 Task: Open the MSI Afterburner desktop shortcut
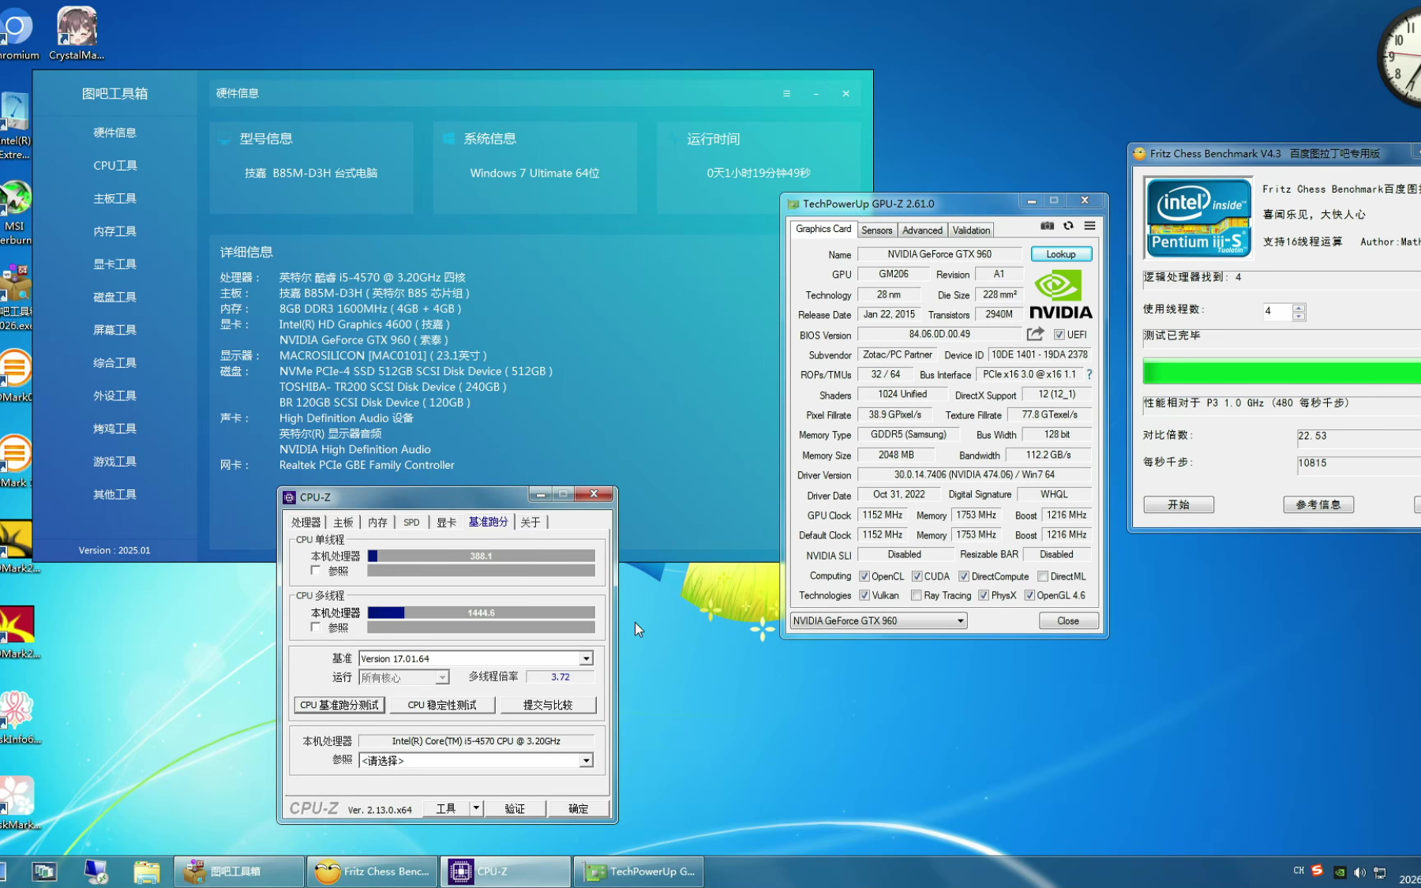pos(14,213)
